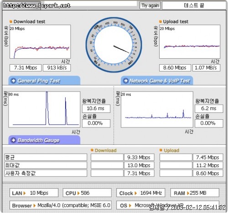228x213 pixels.
Task: Click the orange bullet beside Upload test
Action: (x=161, y=21)
